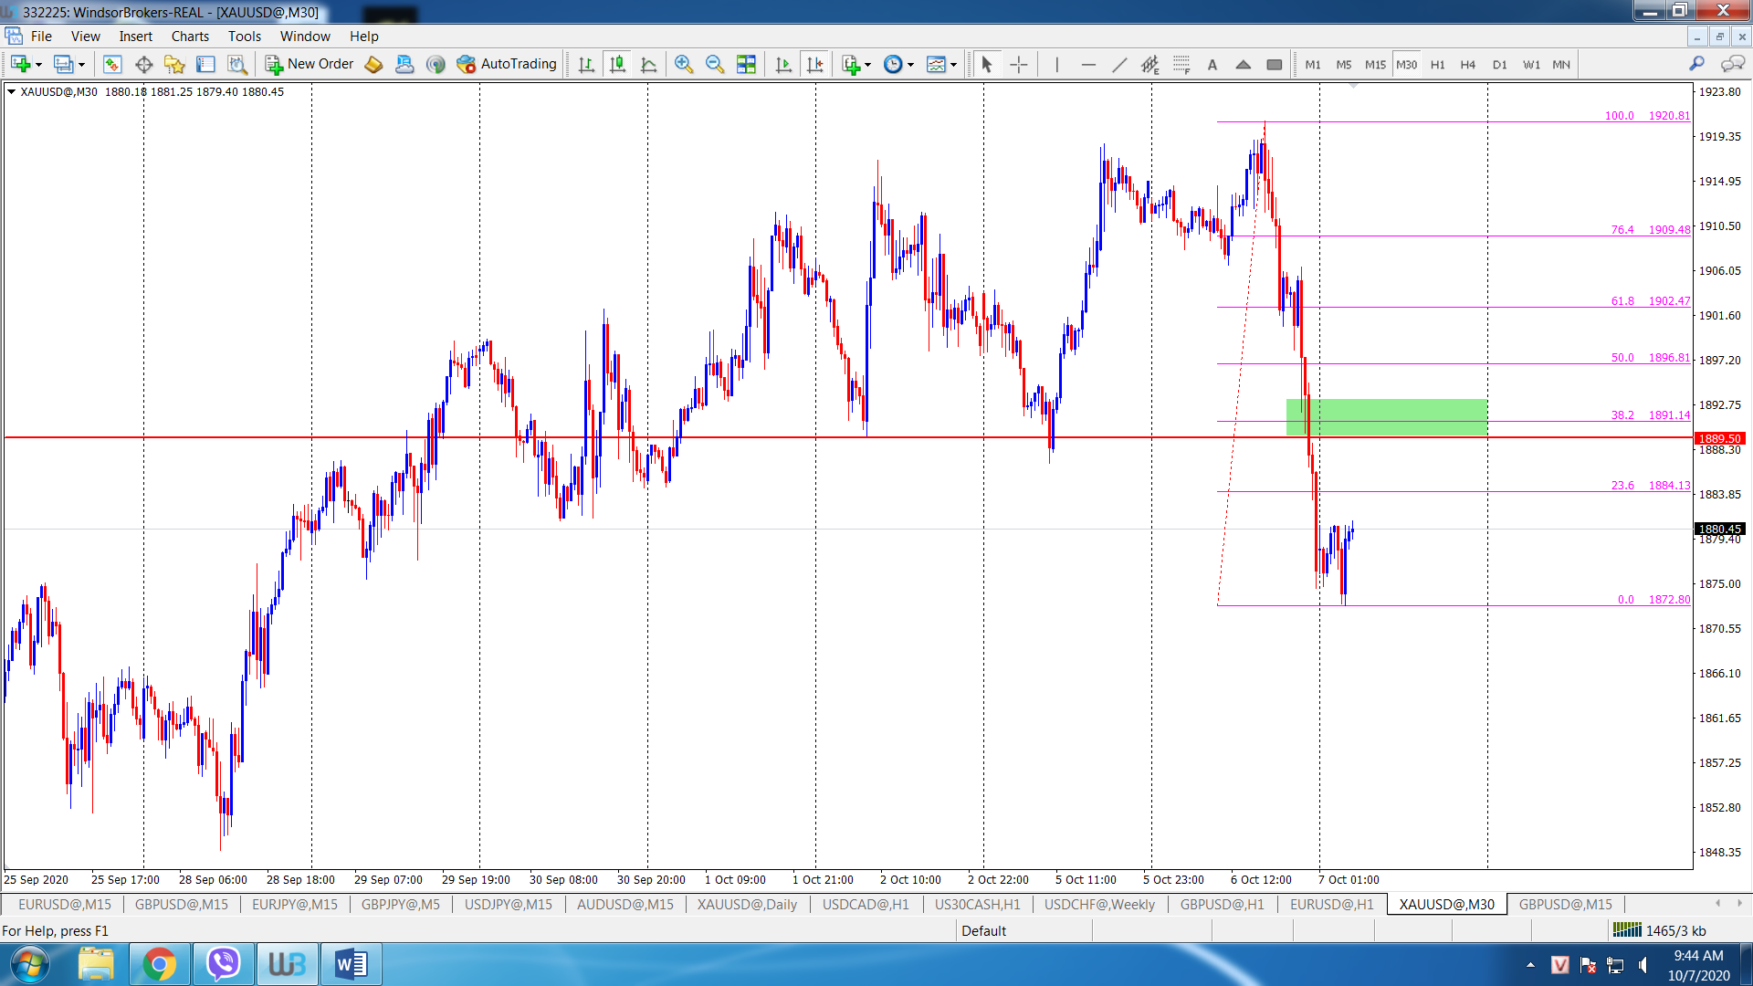The width and height of the screenshot is (1753, 986).
Task: Open Microsoft Word from the taskbar
Action: [x=351, y=964]
